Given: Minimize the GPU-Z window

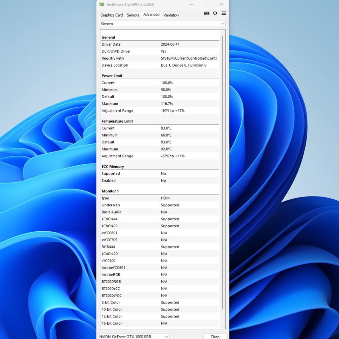Looking at the screenshot, I should point(191,4).
